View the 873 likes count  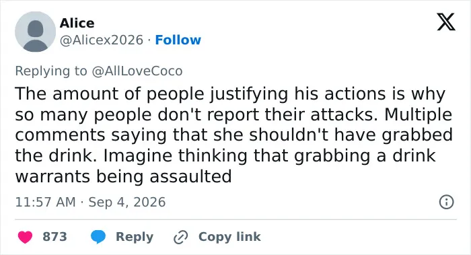point(55,237)
